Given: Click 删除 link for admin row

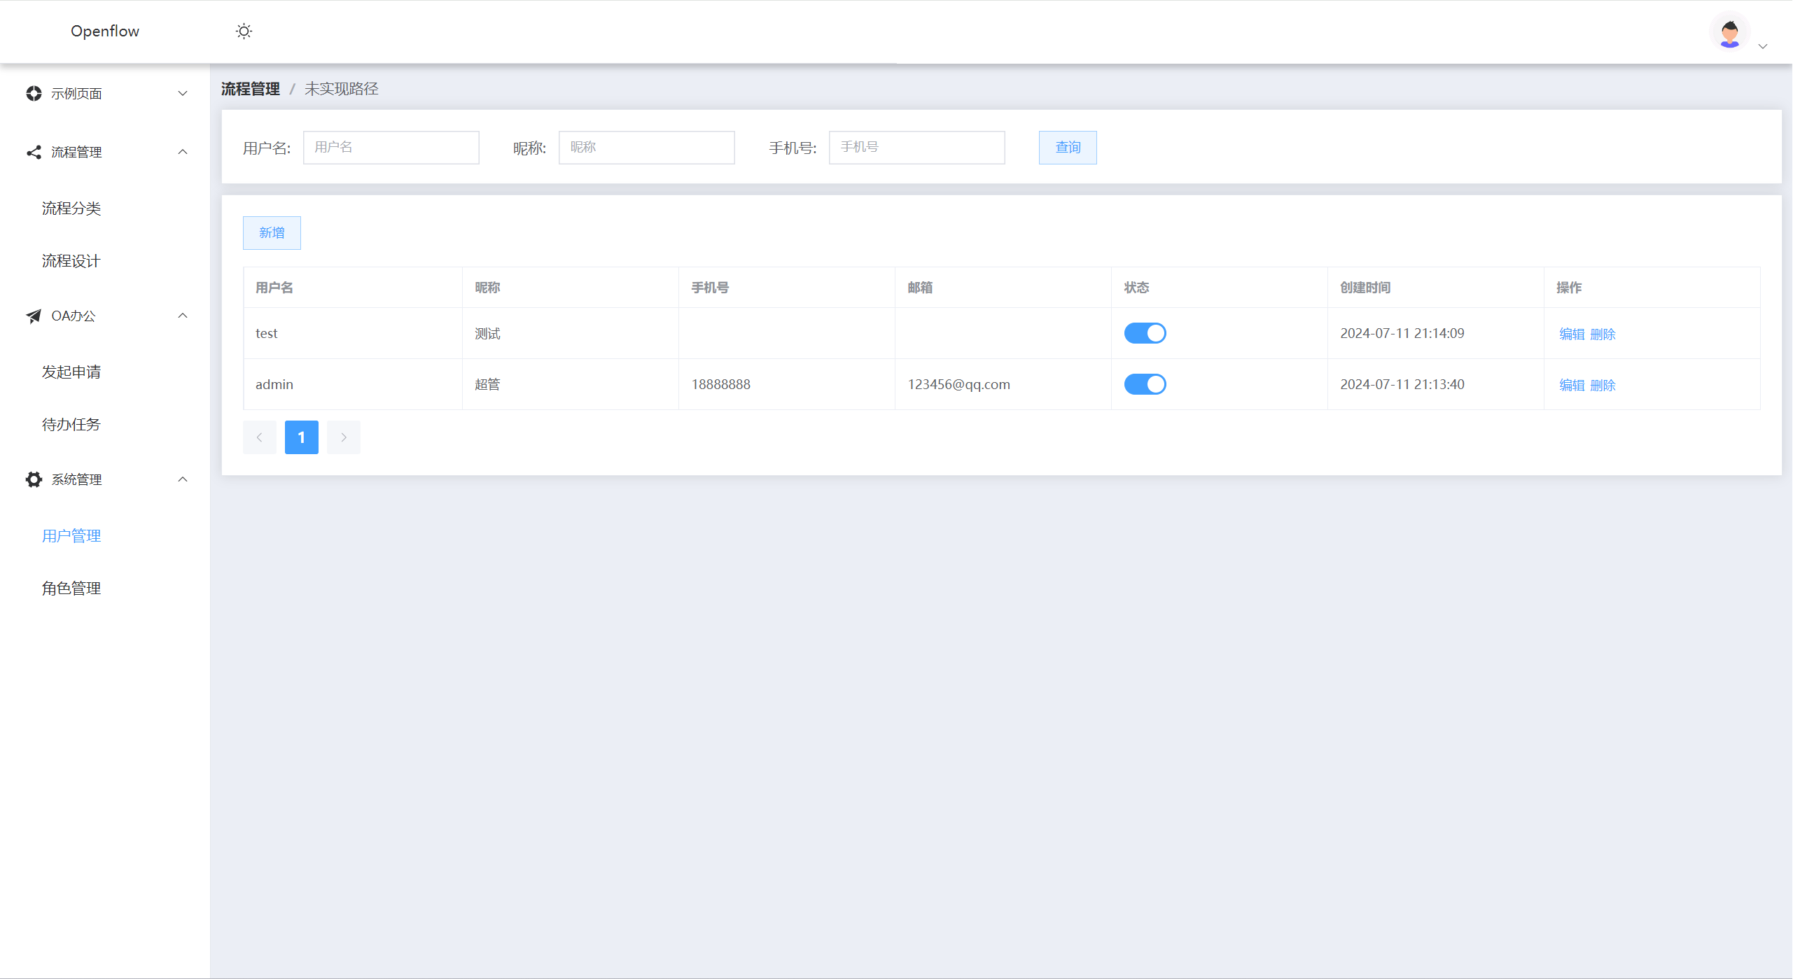Looking at the screenshot, I should coord(1603,385).
